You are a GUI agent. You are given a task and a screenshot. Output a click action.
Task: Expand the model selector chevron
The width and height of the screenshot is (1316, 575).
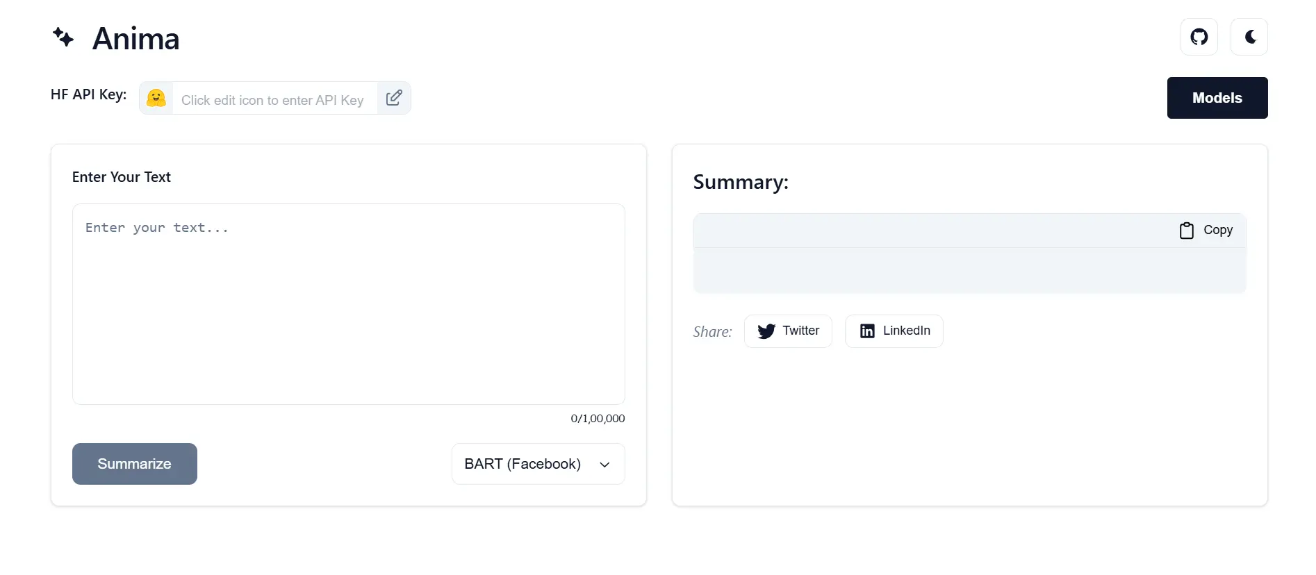click(x=603, y=465)
